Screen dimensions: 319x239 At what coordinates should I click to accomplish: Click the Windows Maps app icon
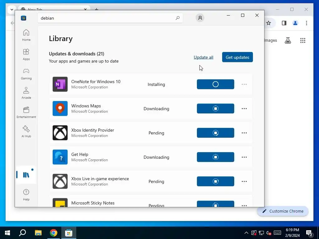[x=60, y=109]
